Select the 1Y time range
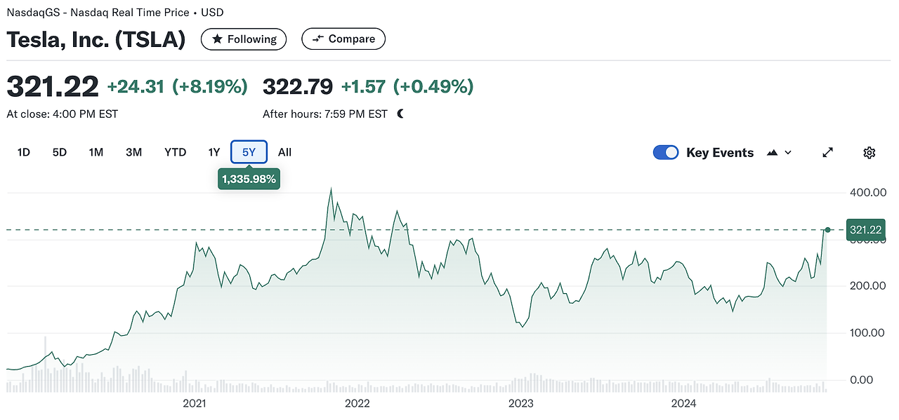 (x=214, y=152)
